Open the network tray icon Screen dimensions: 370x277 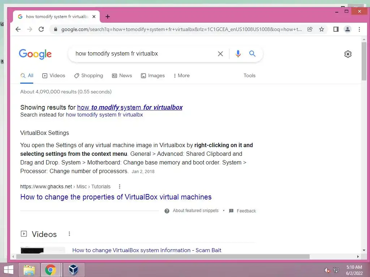click(x=336, y=270)
